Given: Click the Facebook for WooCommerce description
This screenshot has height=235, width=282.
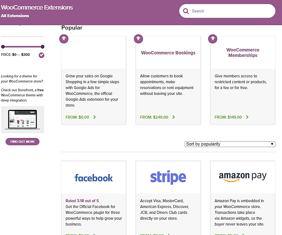Looking at the screenshot, I should pos(94,215).
